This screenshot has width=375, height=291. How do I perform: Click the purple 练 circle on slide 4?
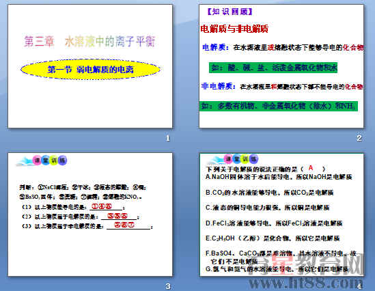pyautogui.click(x=253, y=158)
